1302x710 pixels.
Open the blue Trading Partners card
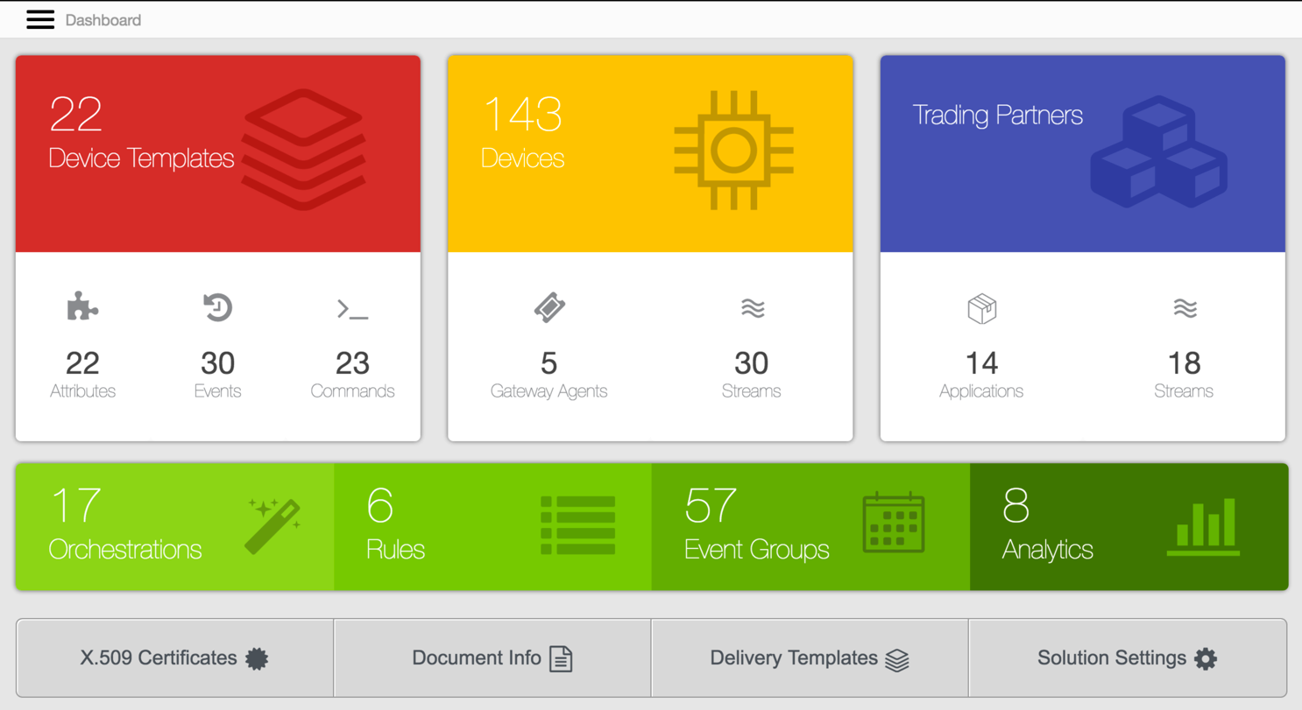click(1082, 154)
